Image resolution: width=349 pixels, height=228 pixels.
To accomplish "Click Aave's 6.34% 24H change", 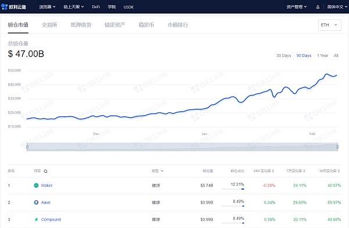I will pos(269,202).
